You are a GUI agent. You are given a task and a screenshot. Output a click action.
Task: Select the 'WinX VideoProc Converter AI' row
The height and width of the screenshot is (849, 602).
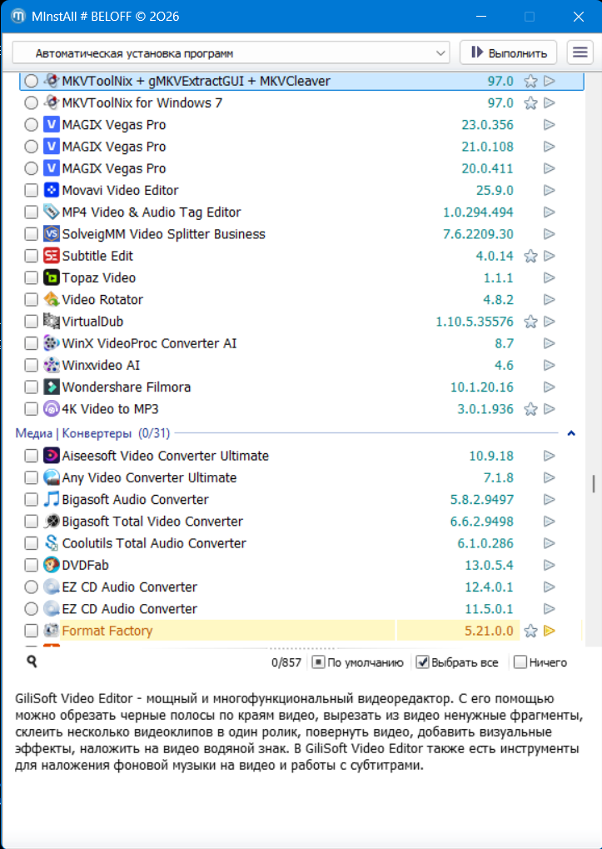pos(301,343)
